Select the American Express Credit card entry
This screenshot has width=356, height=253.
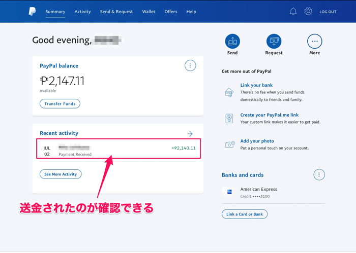[x=273, y=193]
